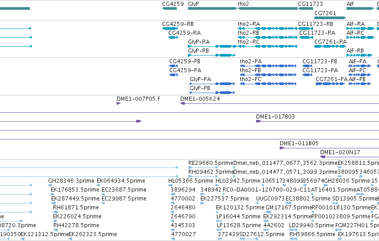Click EST LP16044.5prime
This screenshot has height=241, width=379.
tap(219, 221)
